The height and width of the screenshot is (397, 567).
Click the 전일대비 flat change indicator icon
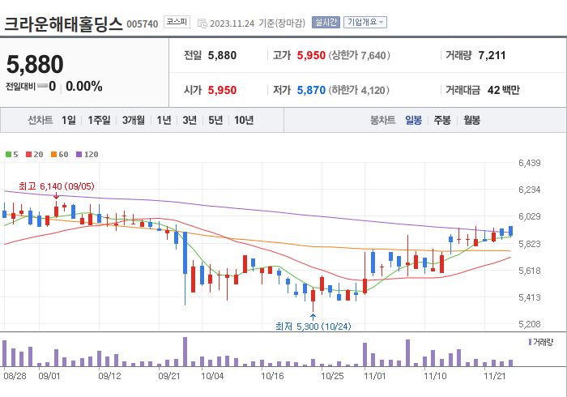pos(42,86)
